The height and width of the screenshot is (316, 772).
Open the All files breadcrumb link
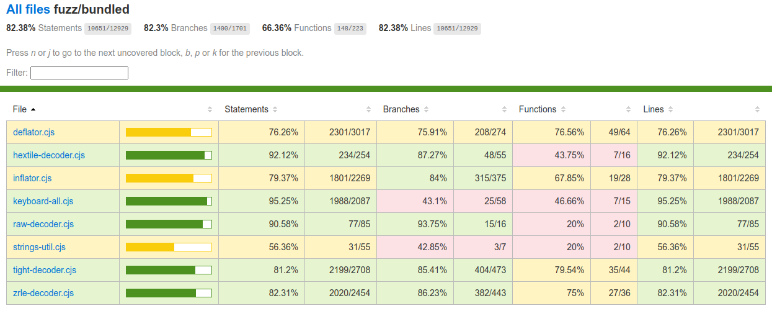pos(29,10)
